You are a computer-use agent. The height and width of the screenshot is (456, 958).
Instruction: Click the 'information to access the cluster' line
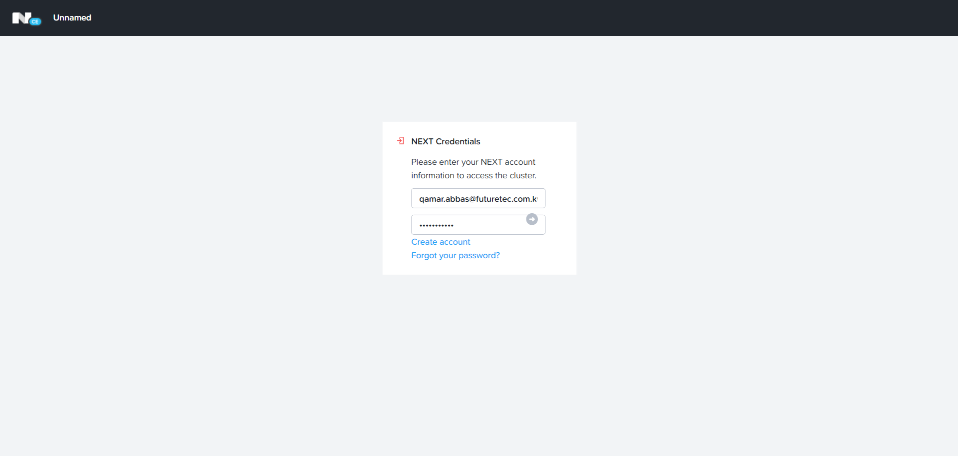click(x=474, y=175)
